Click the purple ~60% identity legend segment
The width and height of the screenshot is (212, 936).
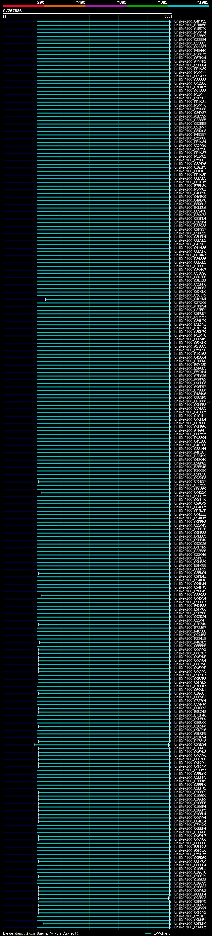[x=106, y=6]
